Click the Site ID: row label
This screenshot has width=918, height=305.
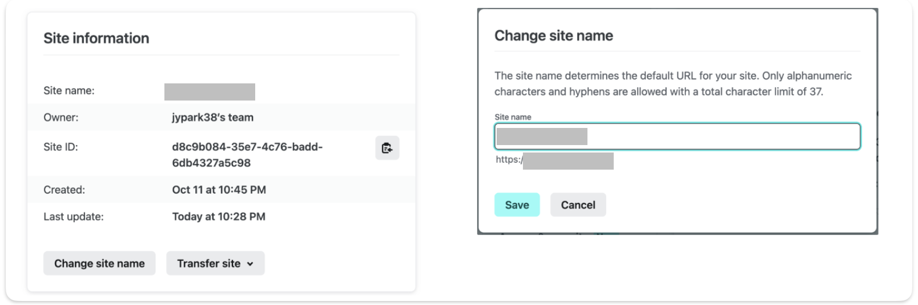[x=61, y=147]
